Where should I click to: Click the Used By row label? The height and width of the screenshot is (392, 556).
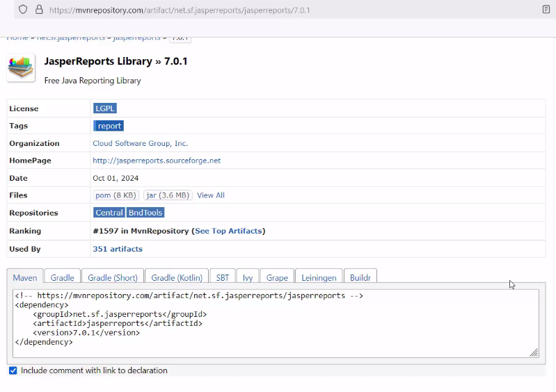(25, 249)
